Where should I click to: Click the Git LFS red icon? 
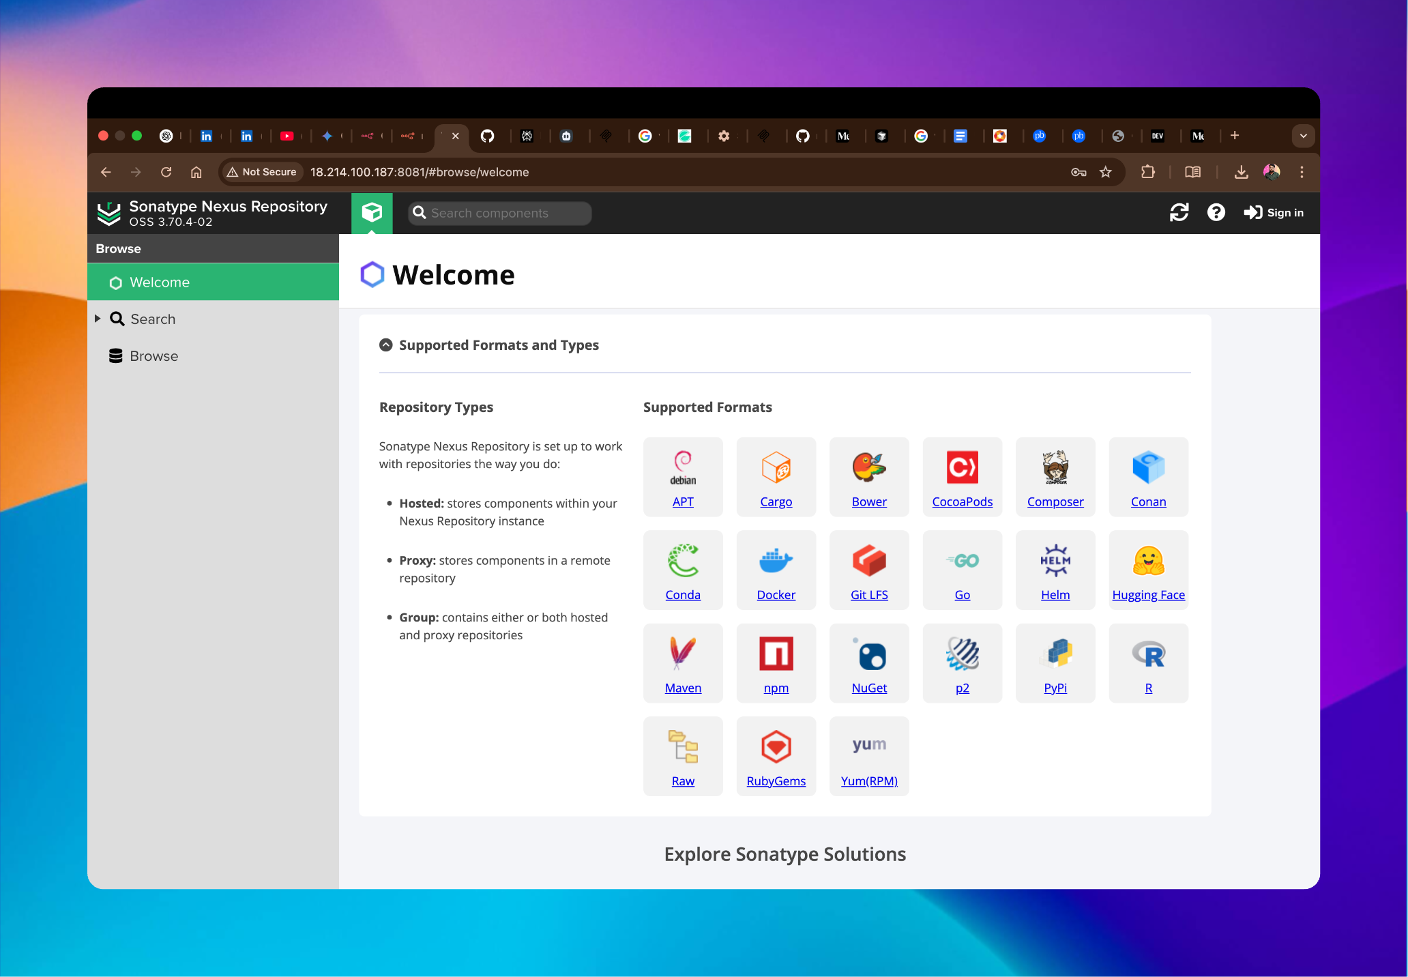(x=869, y=560)
